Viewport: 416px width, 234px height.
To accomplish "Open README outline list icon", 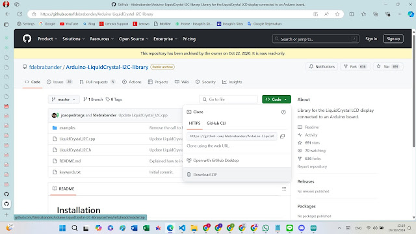I will point(284,188).
